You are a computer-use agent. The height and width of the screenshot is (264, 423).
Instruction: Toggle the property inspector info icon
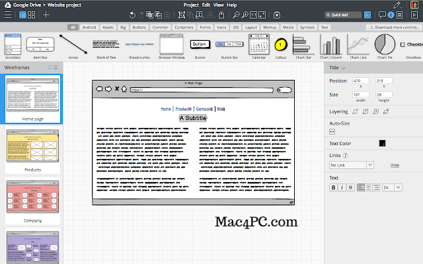tap(391, 15)
